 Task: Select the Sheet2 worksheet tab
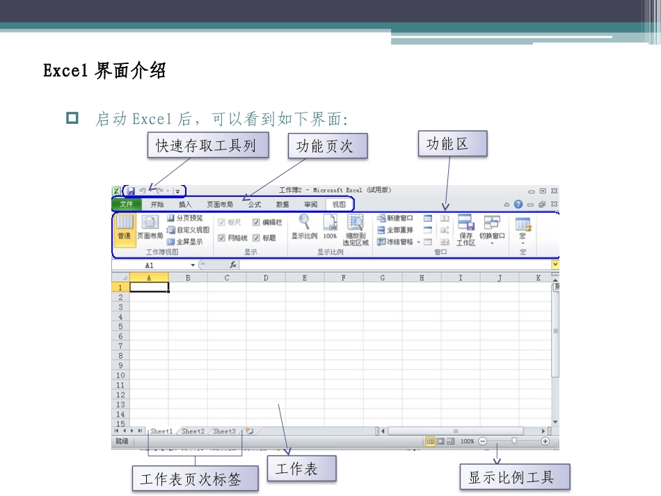(x=193, y=431)
